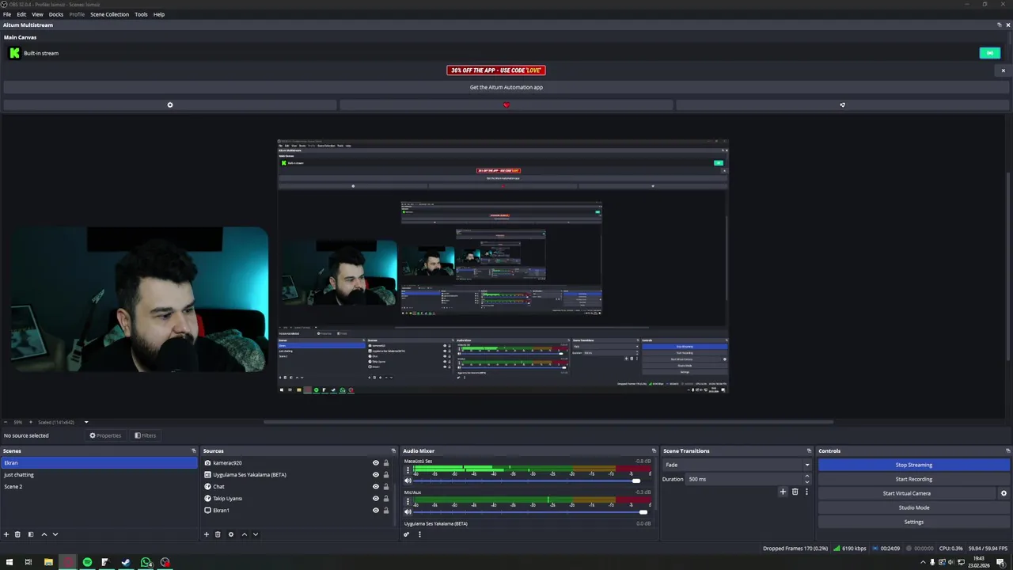Pop out the Scenes dock
Image resolution: width=1013 pixels, height=570 pixels.
point(194,451)
